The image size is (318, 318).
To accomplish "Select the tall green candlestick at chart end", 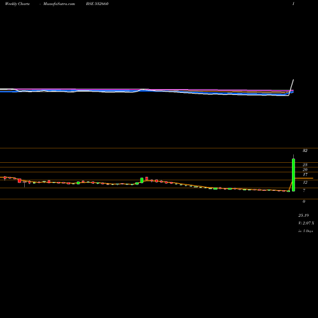I will 293,175.
